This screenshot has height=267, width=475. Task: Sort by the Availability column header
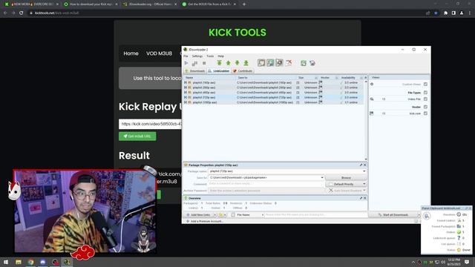(348, 78)
